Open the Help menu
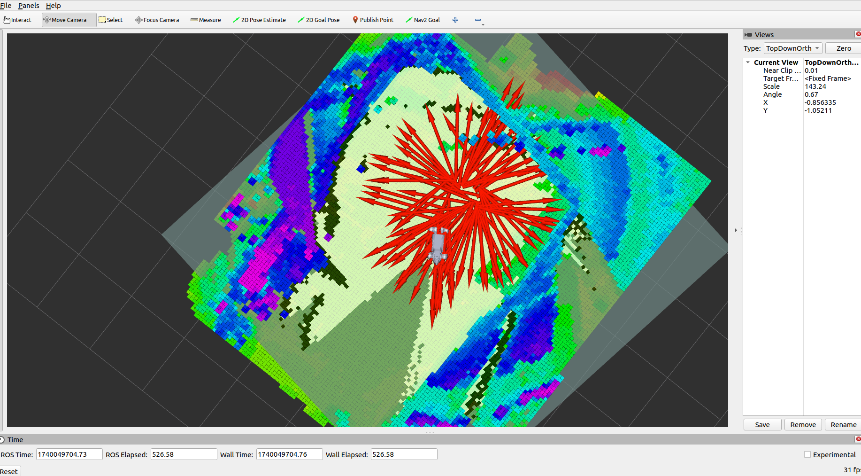The width and height of the screenshot is (861, 476). [x=53, y=6]
